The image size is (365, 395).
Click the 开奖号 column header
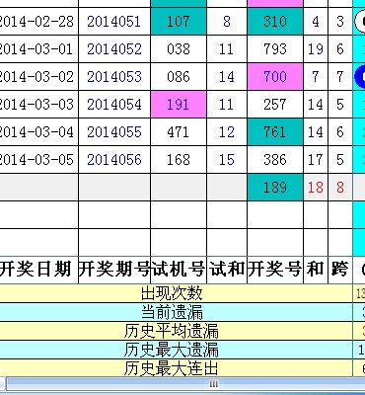(275, 270)
